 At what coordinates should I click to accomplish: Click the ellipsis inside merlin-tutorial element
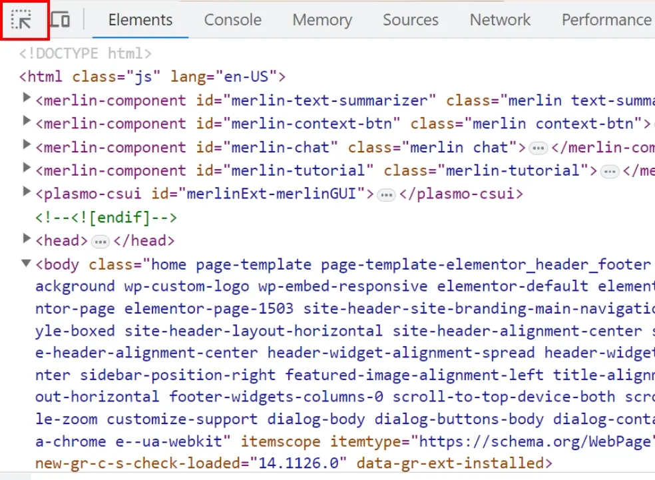[610, 172]
